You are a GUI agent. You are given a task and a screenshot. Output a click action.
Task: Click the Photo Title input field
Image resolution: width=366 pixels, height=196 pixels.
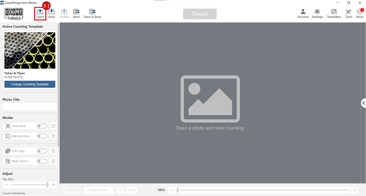pos(30,106)
